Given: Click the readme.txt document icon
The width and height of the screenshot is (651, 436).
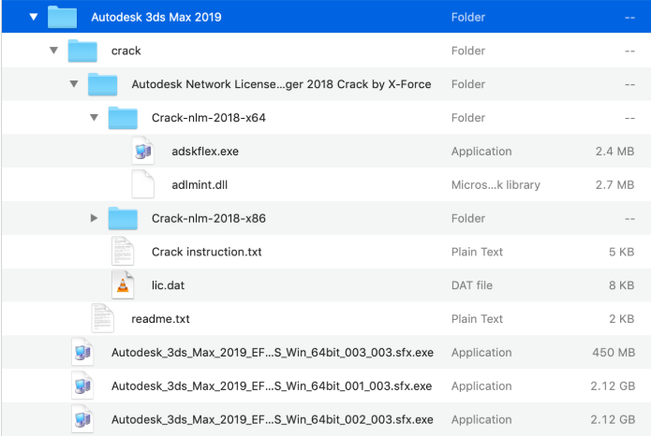Looking at the screenshot, I should pos(102,319).
